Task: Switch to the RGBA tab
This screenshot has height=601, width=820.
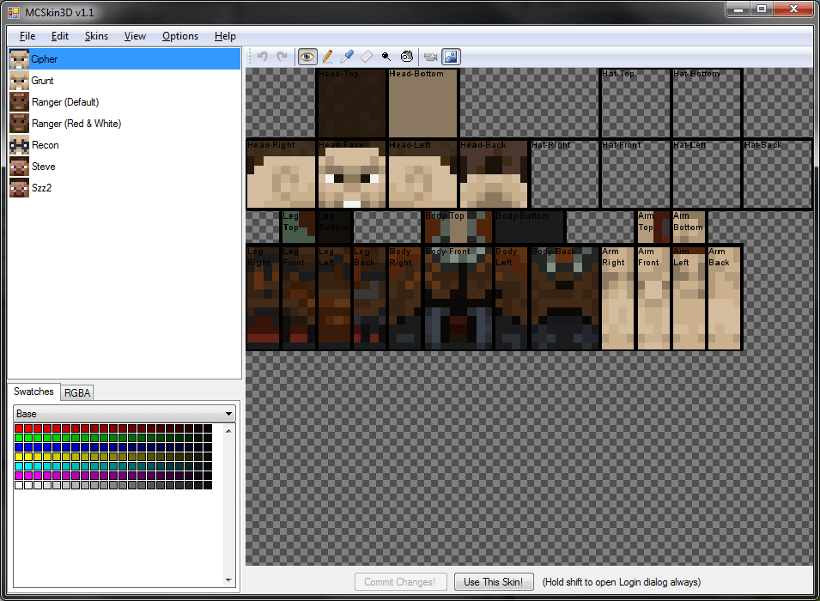Action: click(77, 393)
